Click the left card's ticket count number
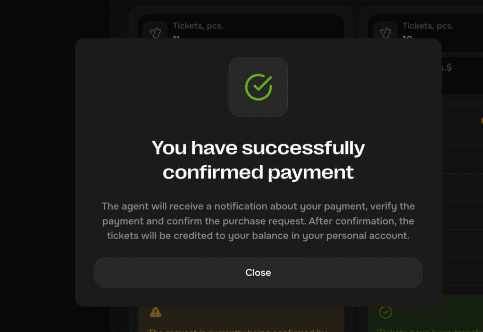 tap(177, 37)
